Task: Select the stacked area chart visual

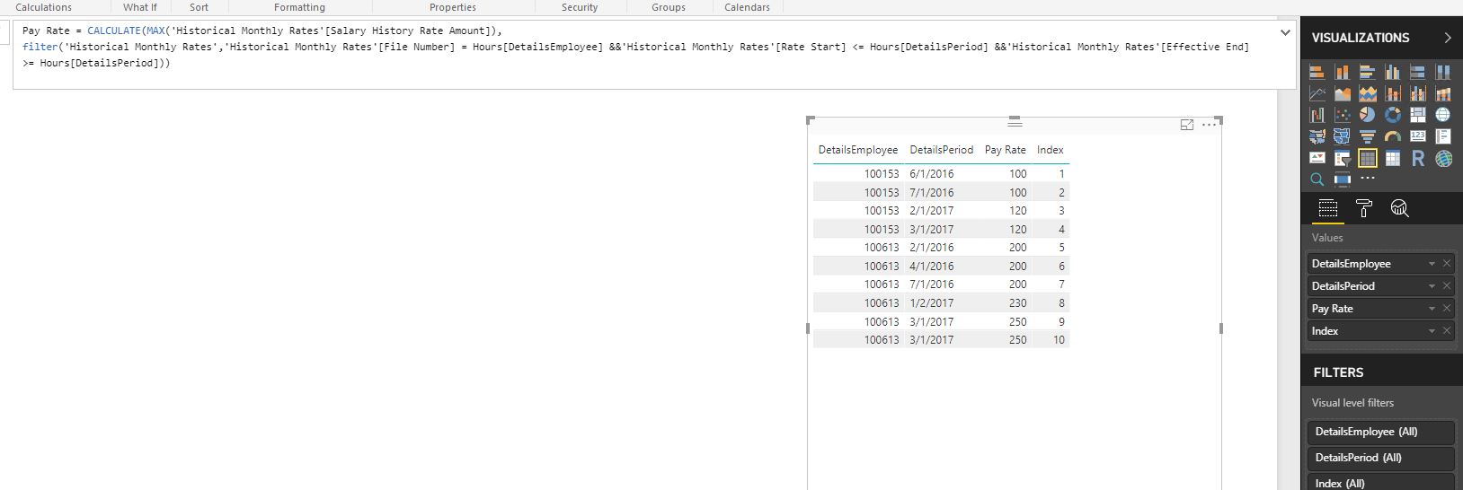Action: coord(1368,93)
